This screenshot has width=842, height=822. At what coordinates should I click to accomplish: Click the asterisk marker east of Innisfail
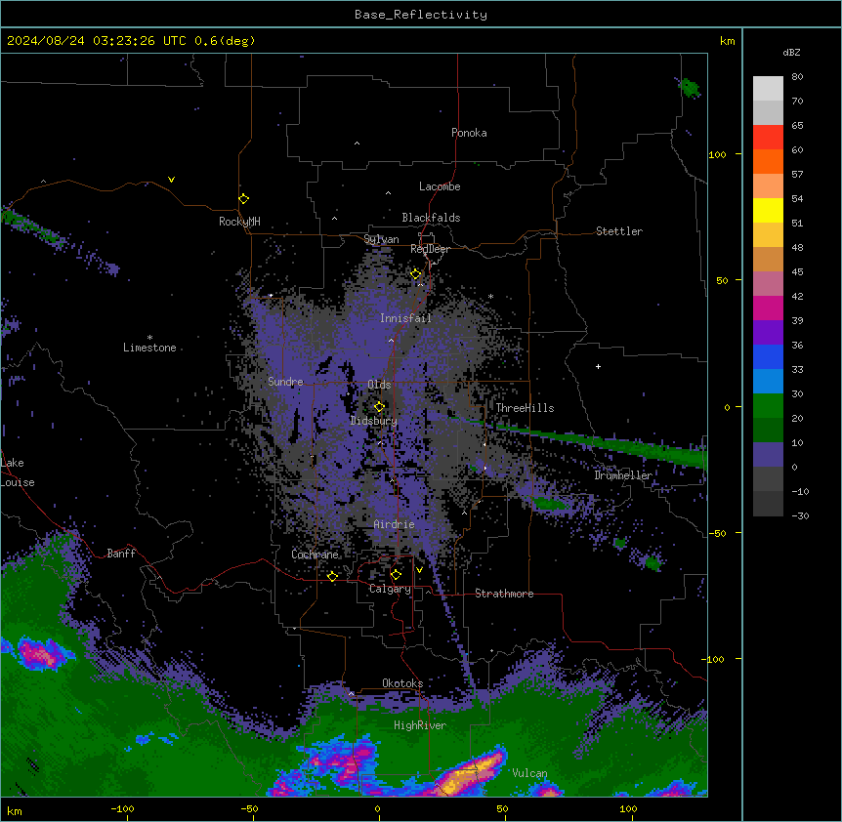(x=490, y=296)
